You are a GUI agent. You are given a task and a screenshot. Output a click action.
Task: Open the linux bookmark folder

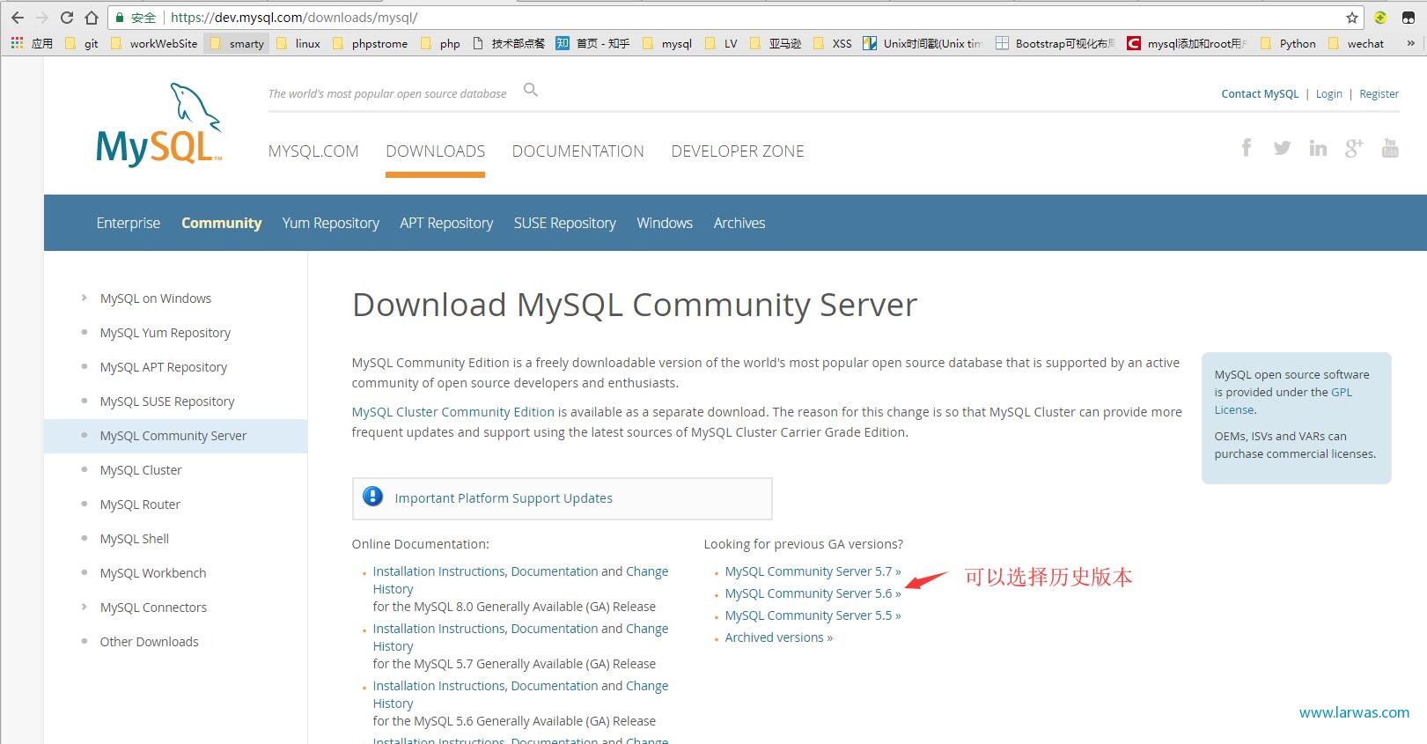tap(299, 43)
